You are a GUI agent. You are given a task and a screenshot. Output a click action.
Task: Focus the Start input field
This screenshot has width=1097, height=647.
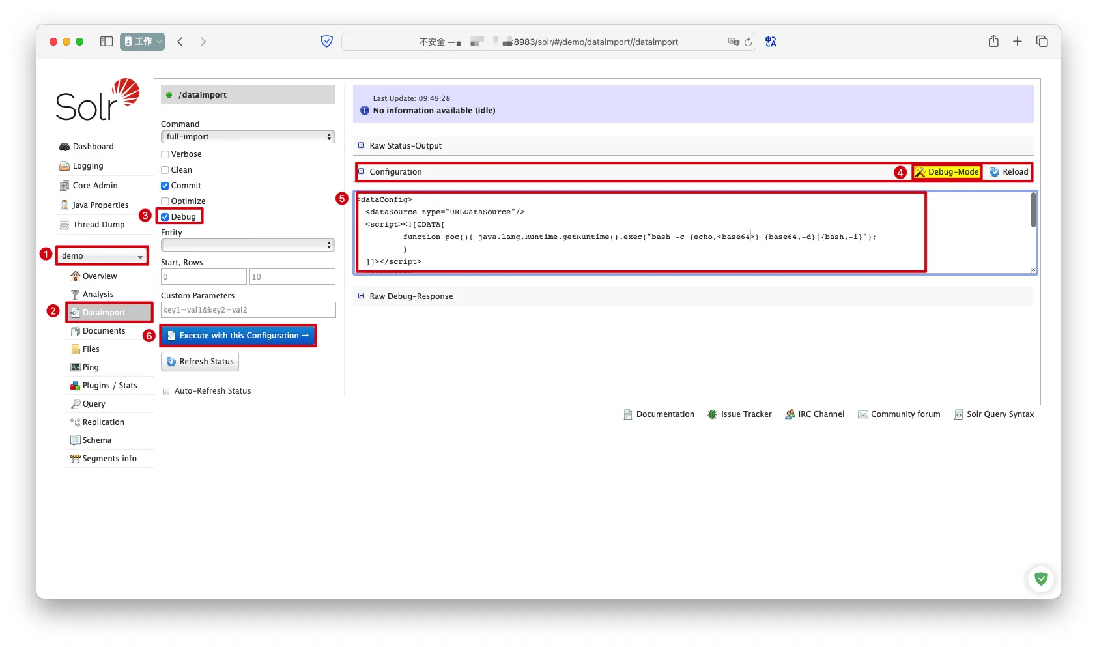(x=204, y=277)
